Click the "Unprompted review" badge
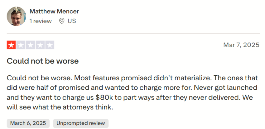The width and height of the screenshot is (265, 129). pos(81,123)
